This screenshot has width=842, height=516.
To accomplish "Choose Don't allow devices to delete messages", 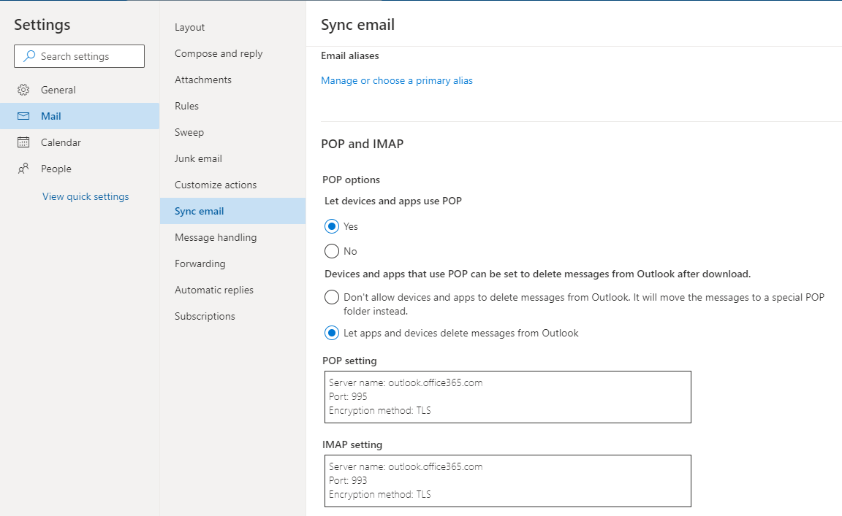I will click(332, 297).
